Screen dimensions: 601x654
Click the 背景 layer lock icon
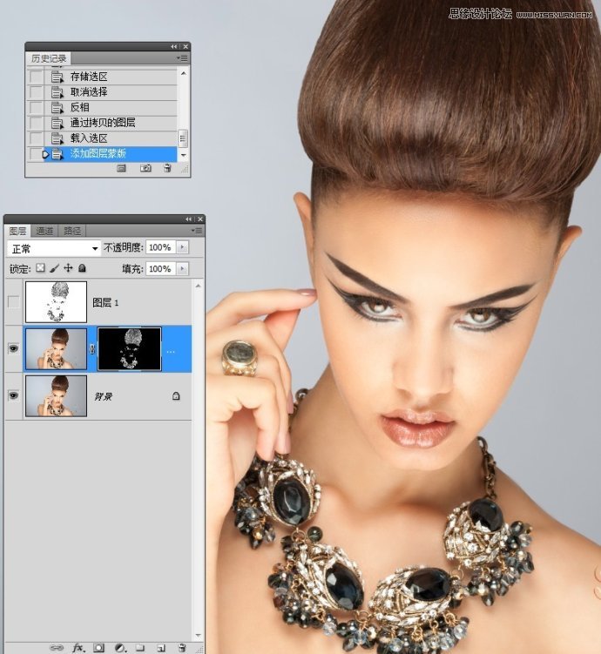coord(176,396)
